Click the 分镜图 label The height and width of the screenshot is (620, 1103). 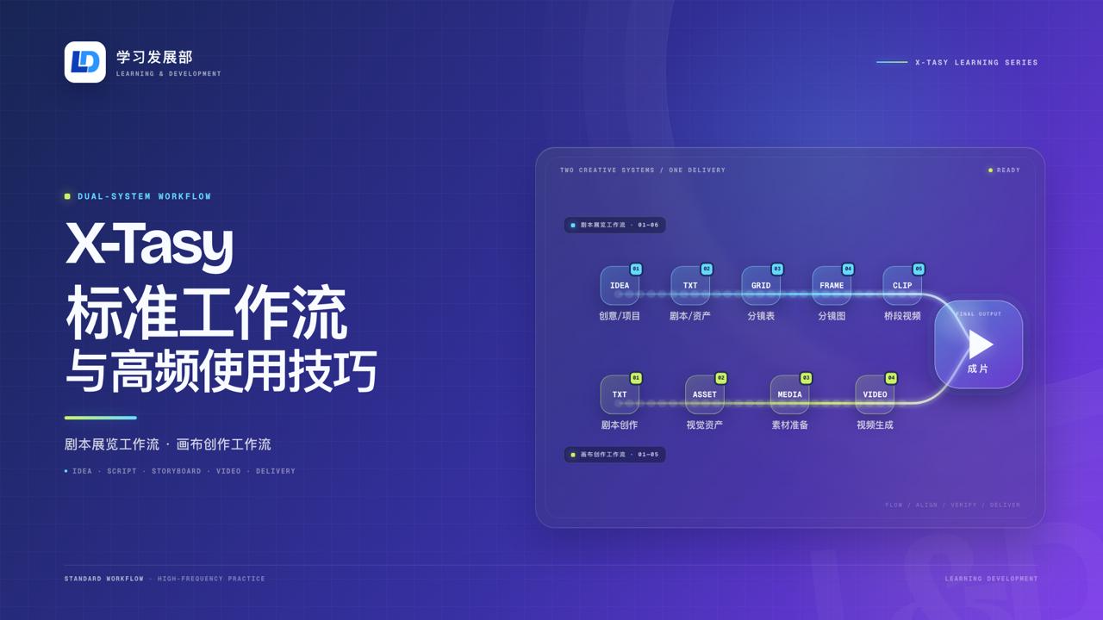pos(832,316)
